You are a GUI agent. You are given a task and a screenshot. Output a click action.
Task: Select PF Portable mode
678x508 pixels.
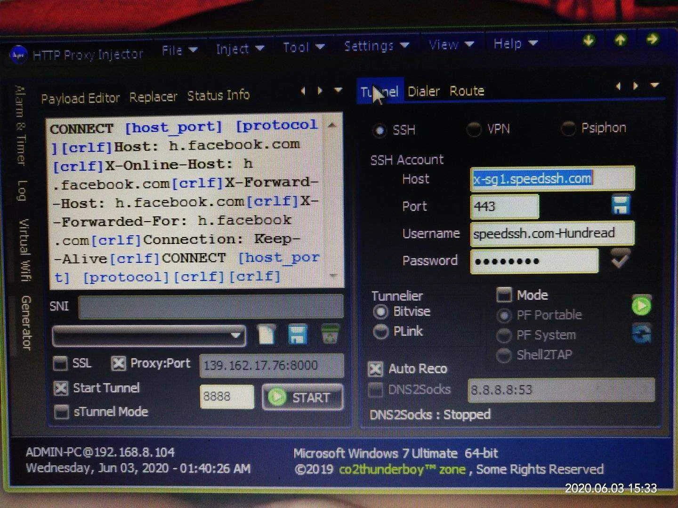[504, 315]
